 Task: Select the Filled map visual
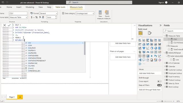point(144,52)
